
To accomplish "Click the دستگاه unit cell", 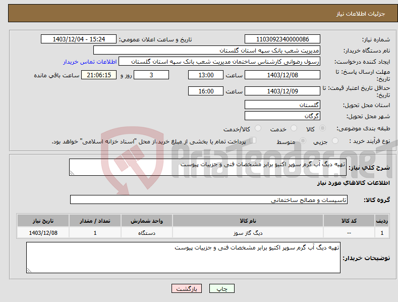I will coord(147,233).
